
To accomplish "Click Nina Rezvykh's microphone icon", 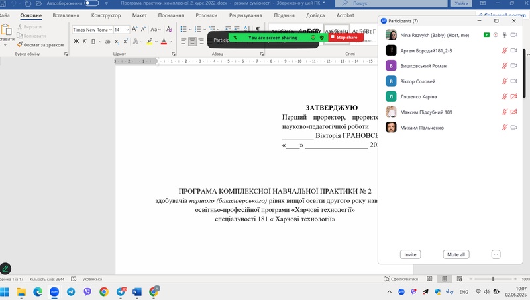I will click(x=504, y=34).
